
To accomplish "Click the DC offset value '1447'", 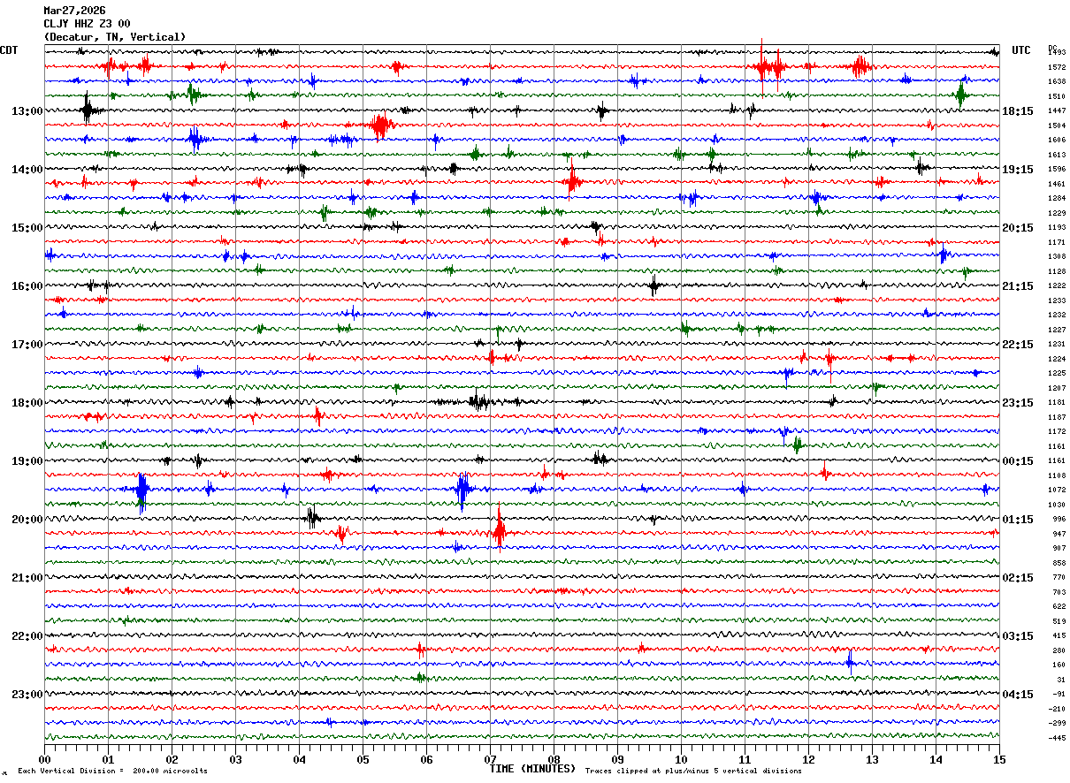I will coord(1057,111).
